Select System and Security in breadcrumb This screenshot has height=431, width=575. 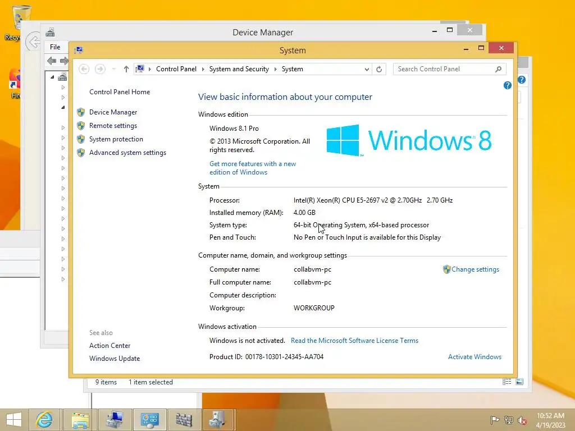[239, 69]
